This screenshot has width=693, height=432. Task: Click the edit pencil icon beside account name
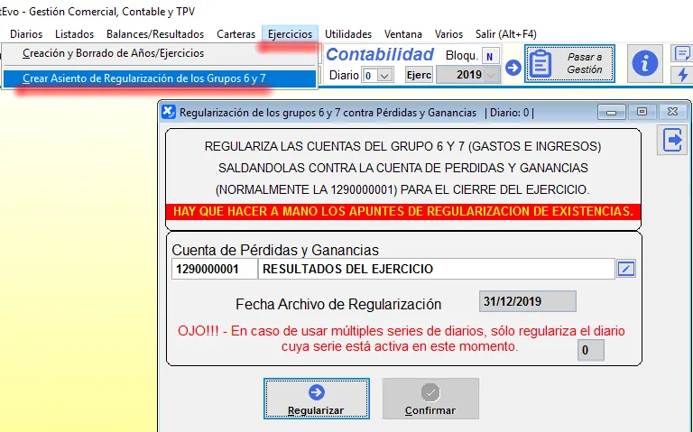tap(626, 269)
